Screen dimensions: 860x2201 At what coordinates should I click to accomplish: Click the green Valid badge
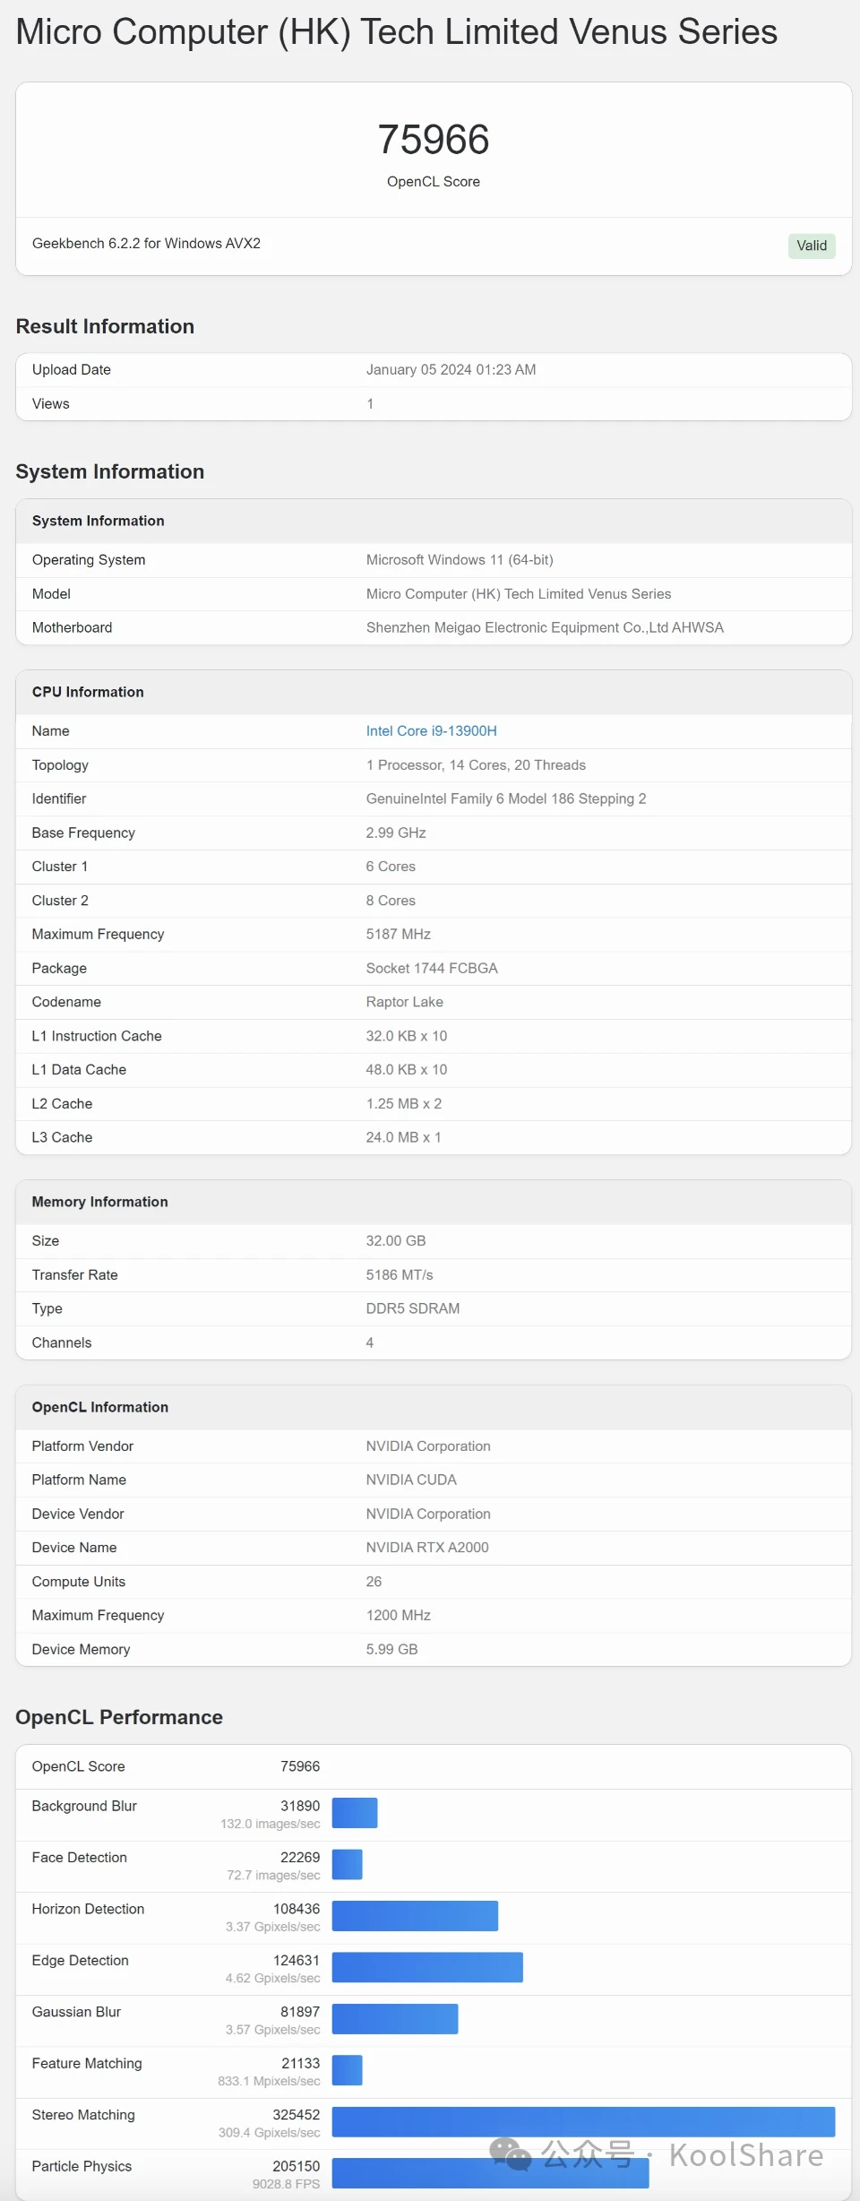click(812, 246)
